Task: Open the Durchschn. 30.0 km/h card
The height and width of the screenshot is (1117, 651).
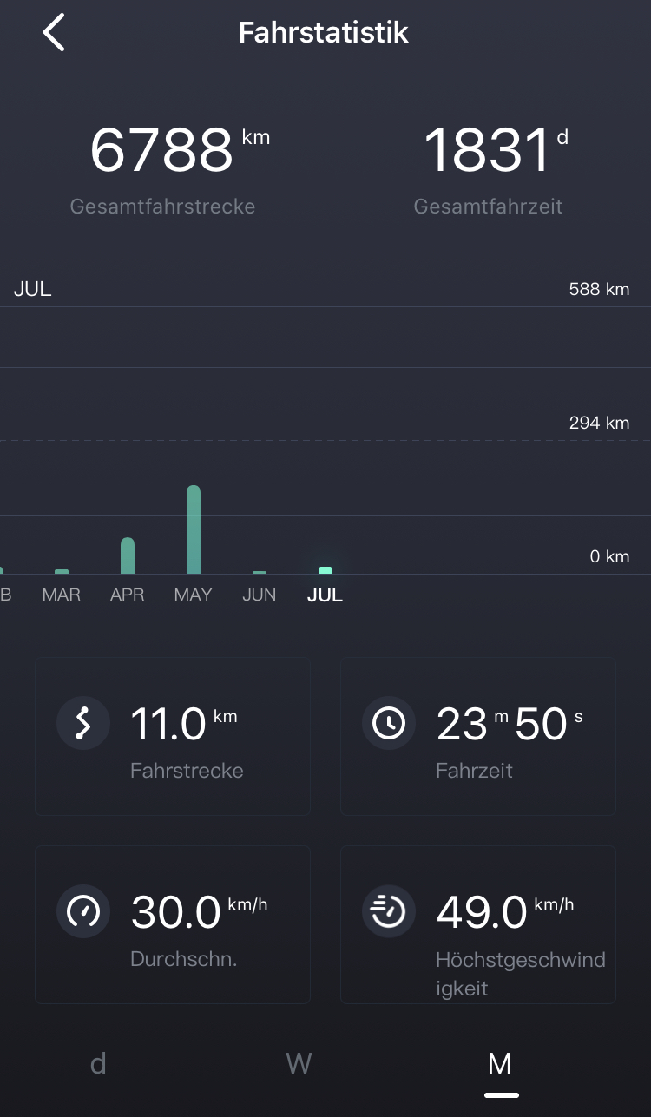Action: (173, 924)
